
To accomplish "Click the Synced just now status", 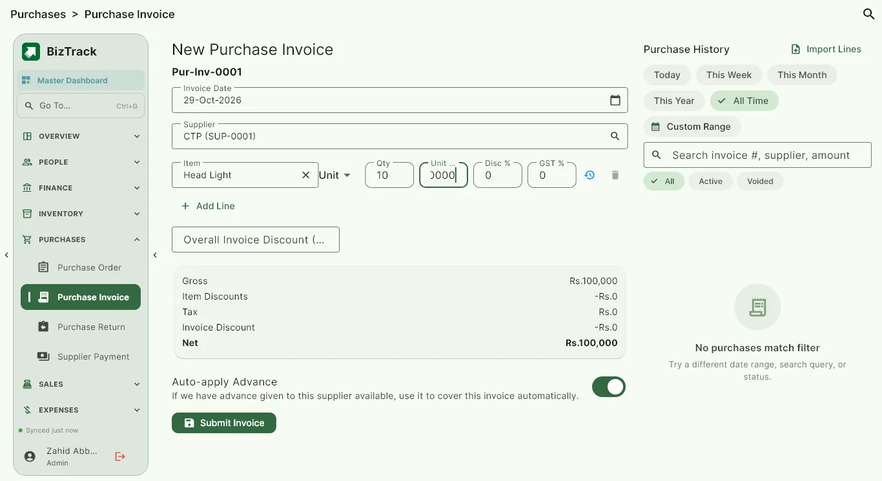I will [x=49, y=431].
